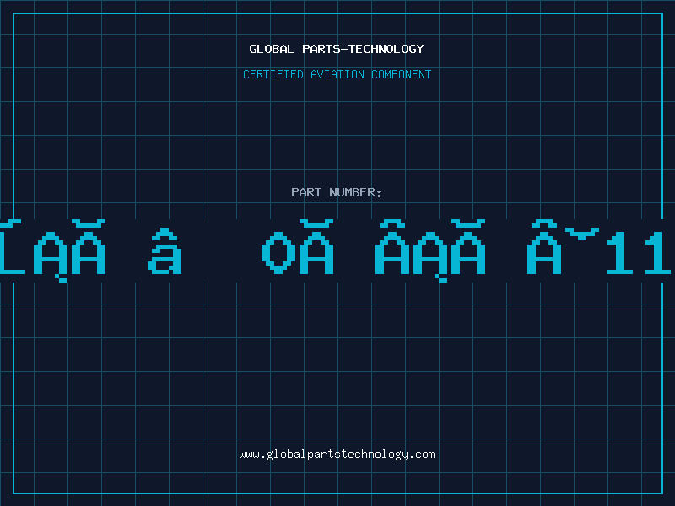
Task: Select the CERTIFIED AVIATION COMPONENT subtitle
Action: pos(337,74)
